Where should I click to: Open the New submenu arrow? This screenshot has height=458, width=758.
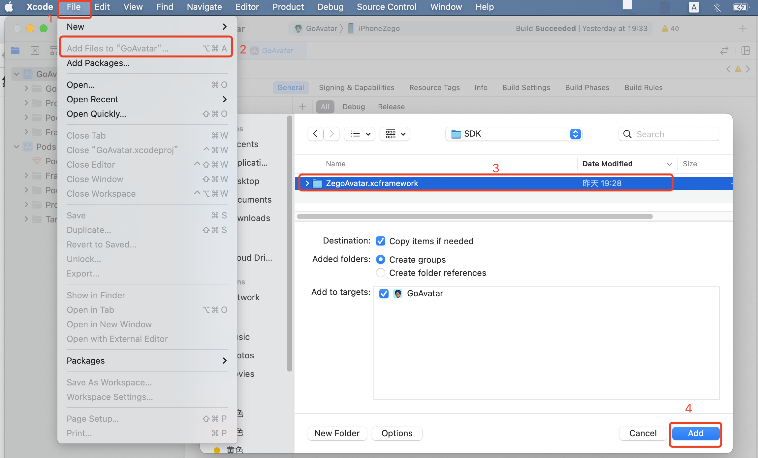(x=225, y=26)
